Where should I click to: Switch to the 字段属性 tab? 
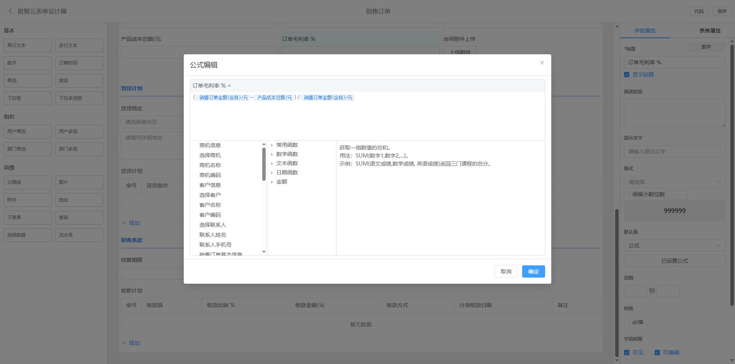click(645, 31)
